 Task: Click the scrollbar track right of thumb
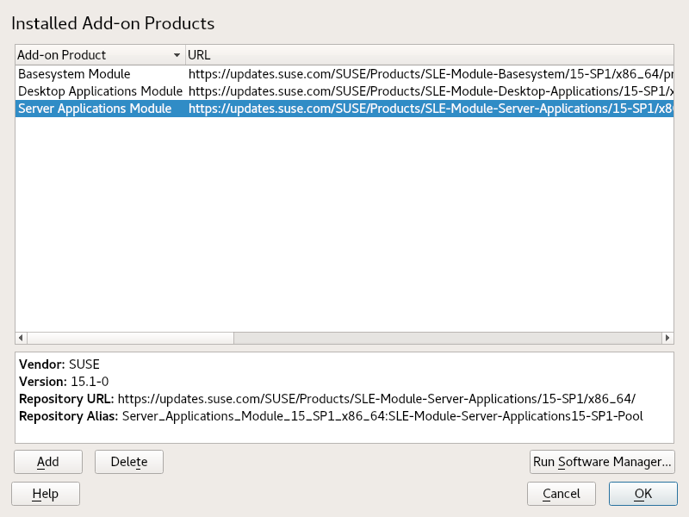pyautogui.click(x=446, y=338)
